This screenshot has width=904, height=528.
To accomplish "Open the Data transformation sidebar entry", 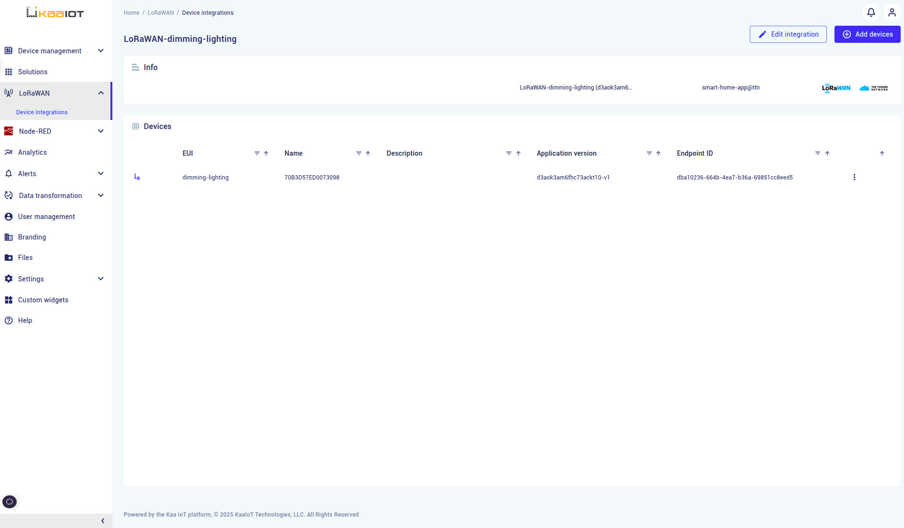I will (50, 195).
